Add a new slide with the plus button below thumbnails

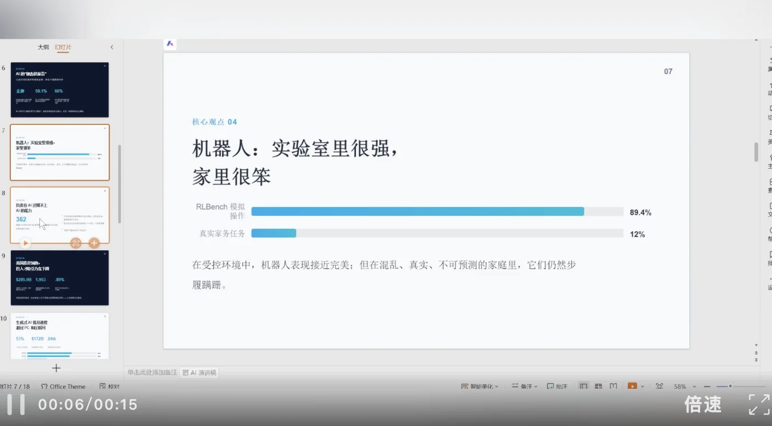pyautogui.click(x=56, y=368)
